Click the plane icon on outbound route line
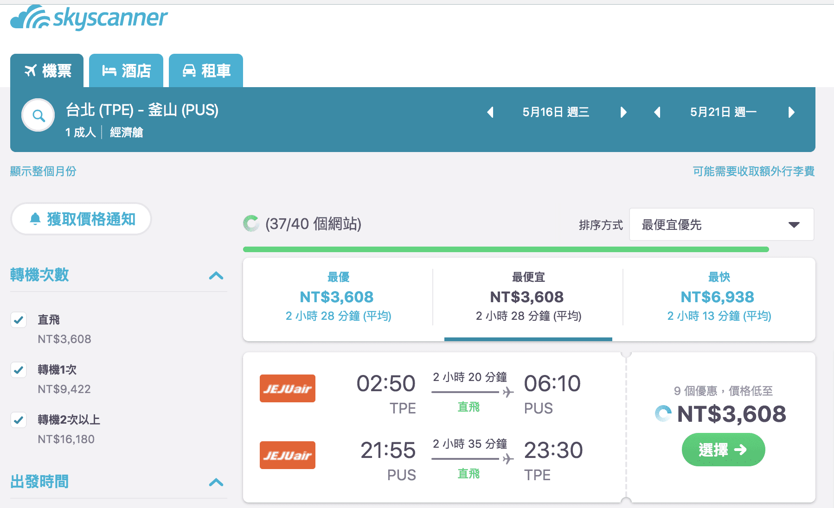The height and width of the screenshot is (508, 834). (x=508, y=392)
